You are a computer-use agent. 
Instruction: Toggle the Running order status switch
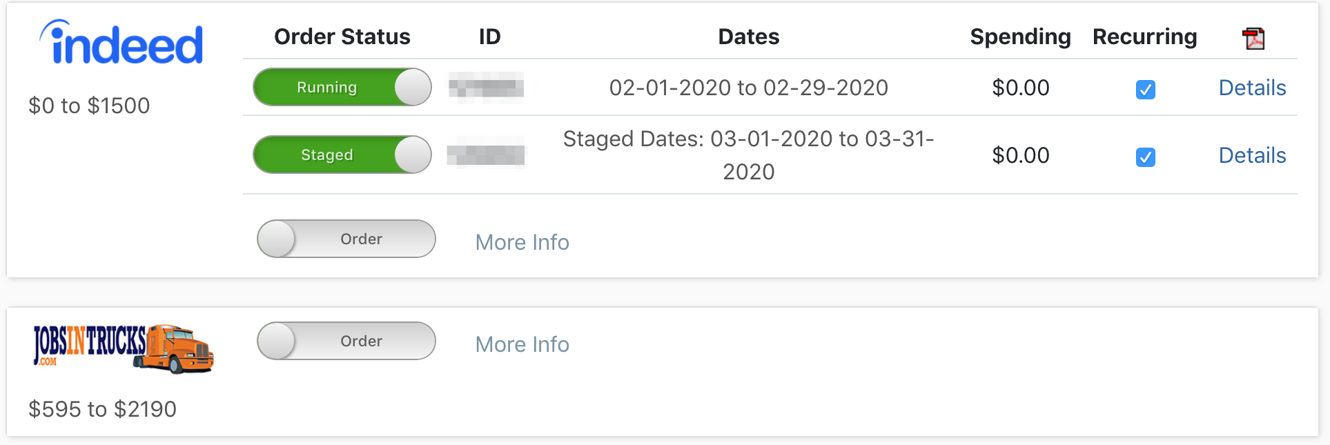pyautogui.click(x=342, y=87)
